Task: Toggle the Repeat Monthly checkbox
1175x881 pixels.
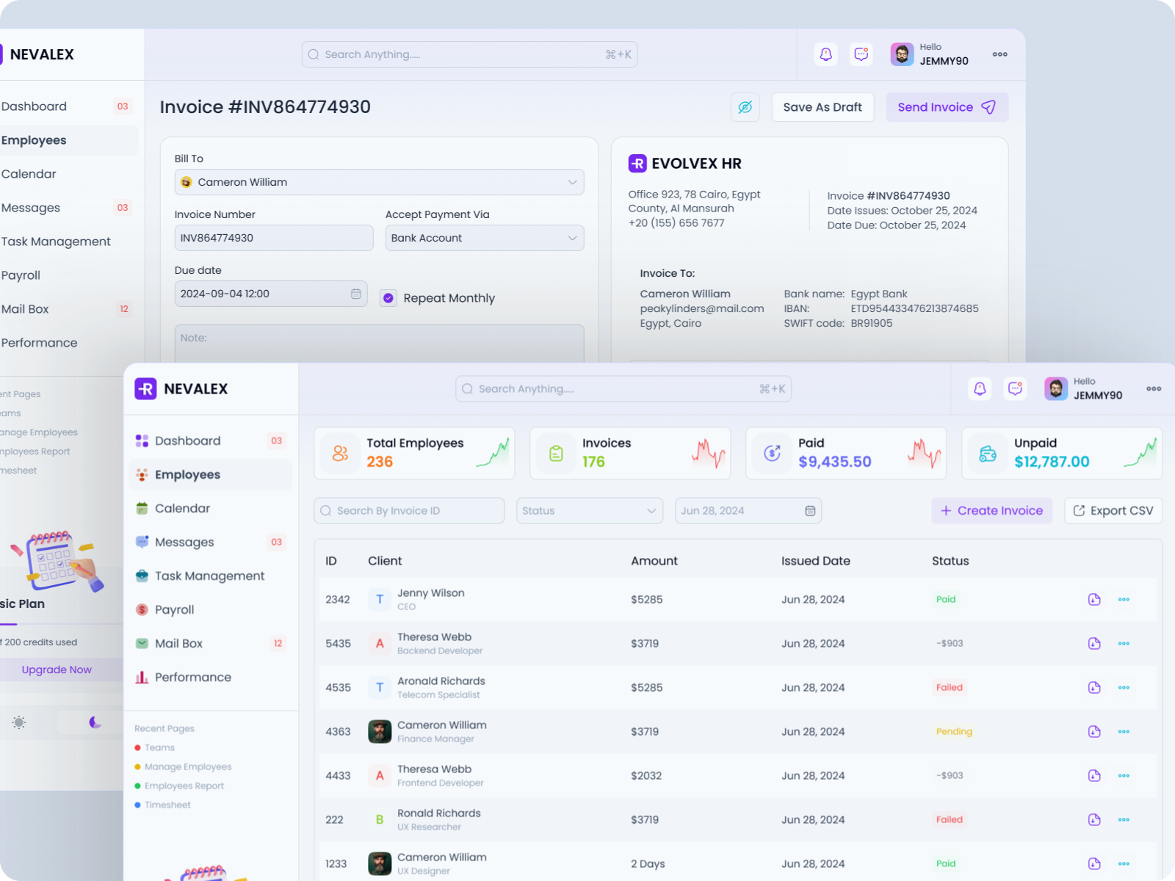Action: pos(388,297)
